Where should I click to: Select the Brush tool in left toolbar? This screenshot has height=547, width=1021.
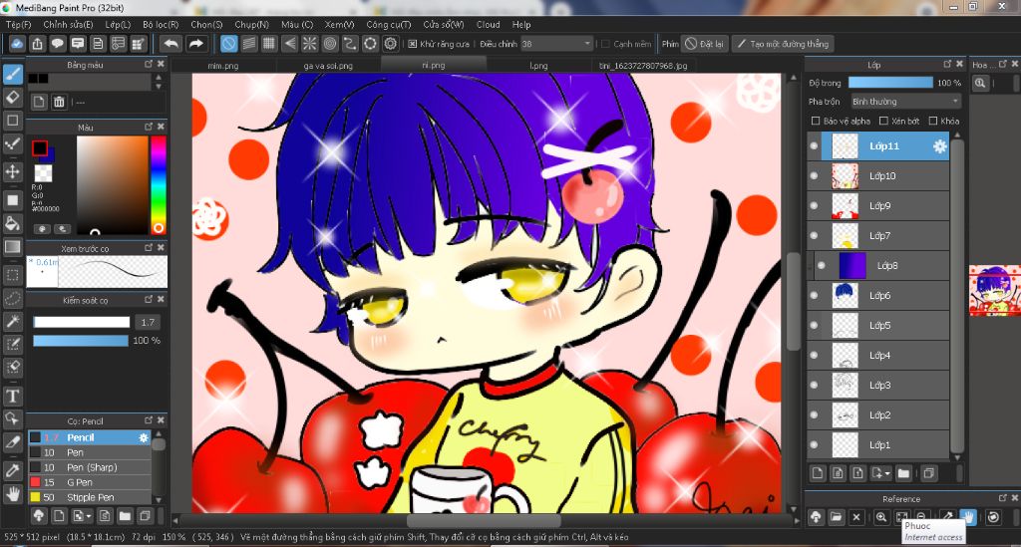tap(12, 74)
